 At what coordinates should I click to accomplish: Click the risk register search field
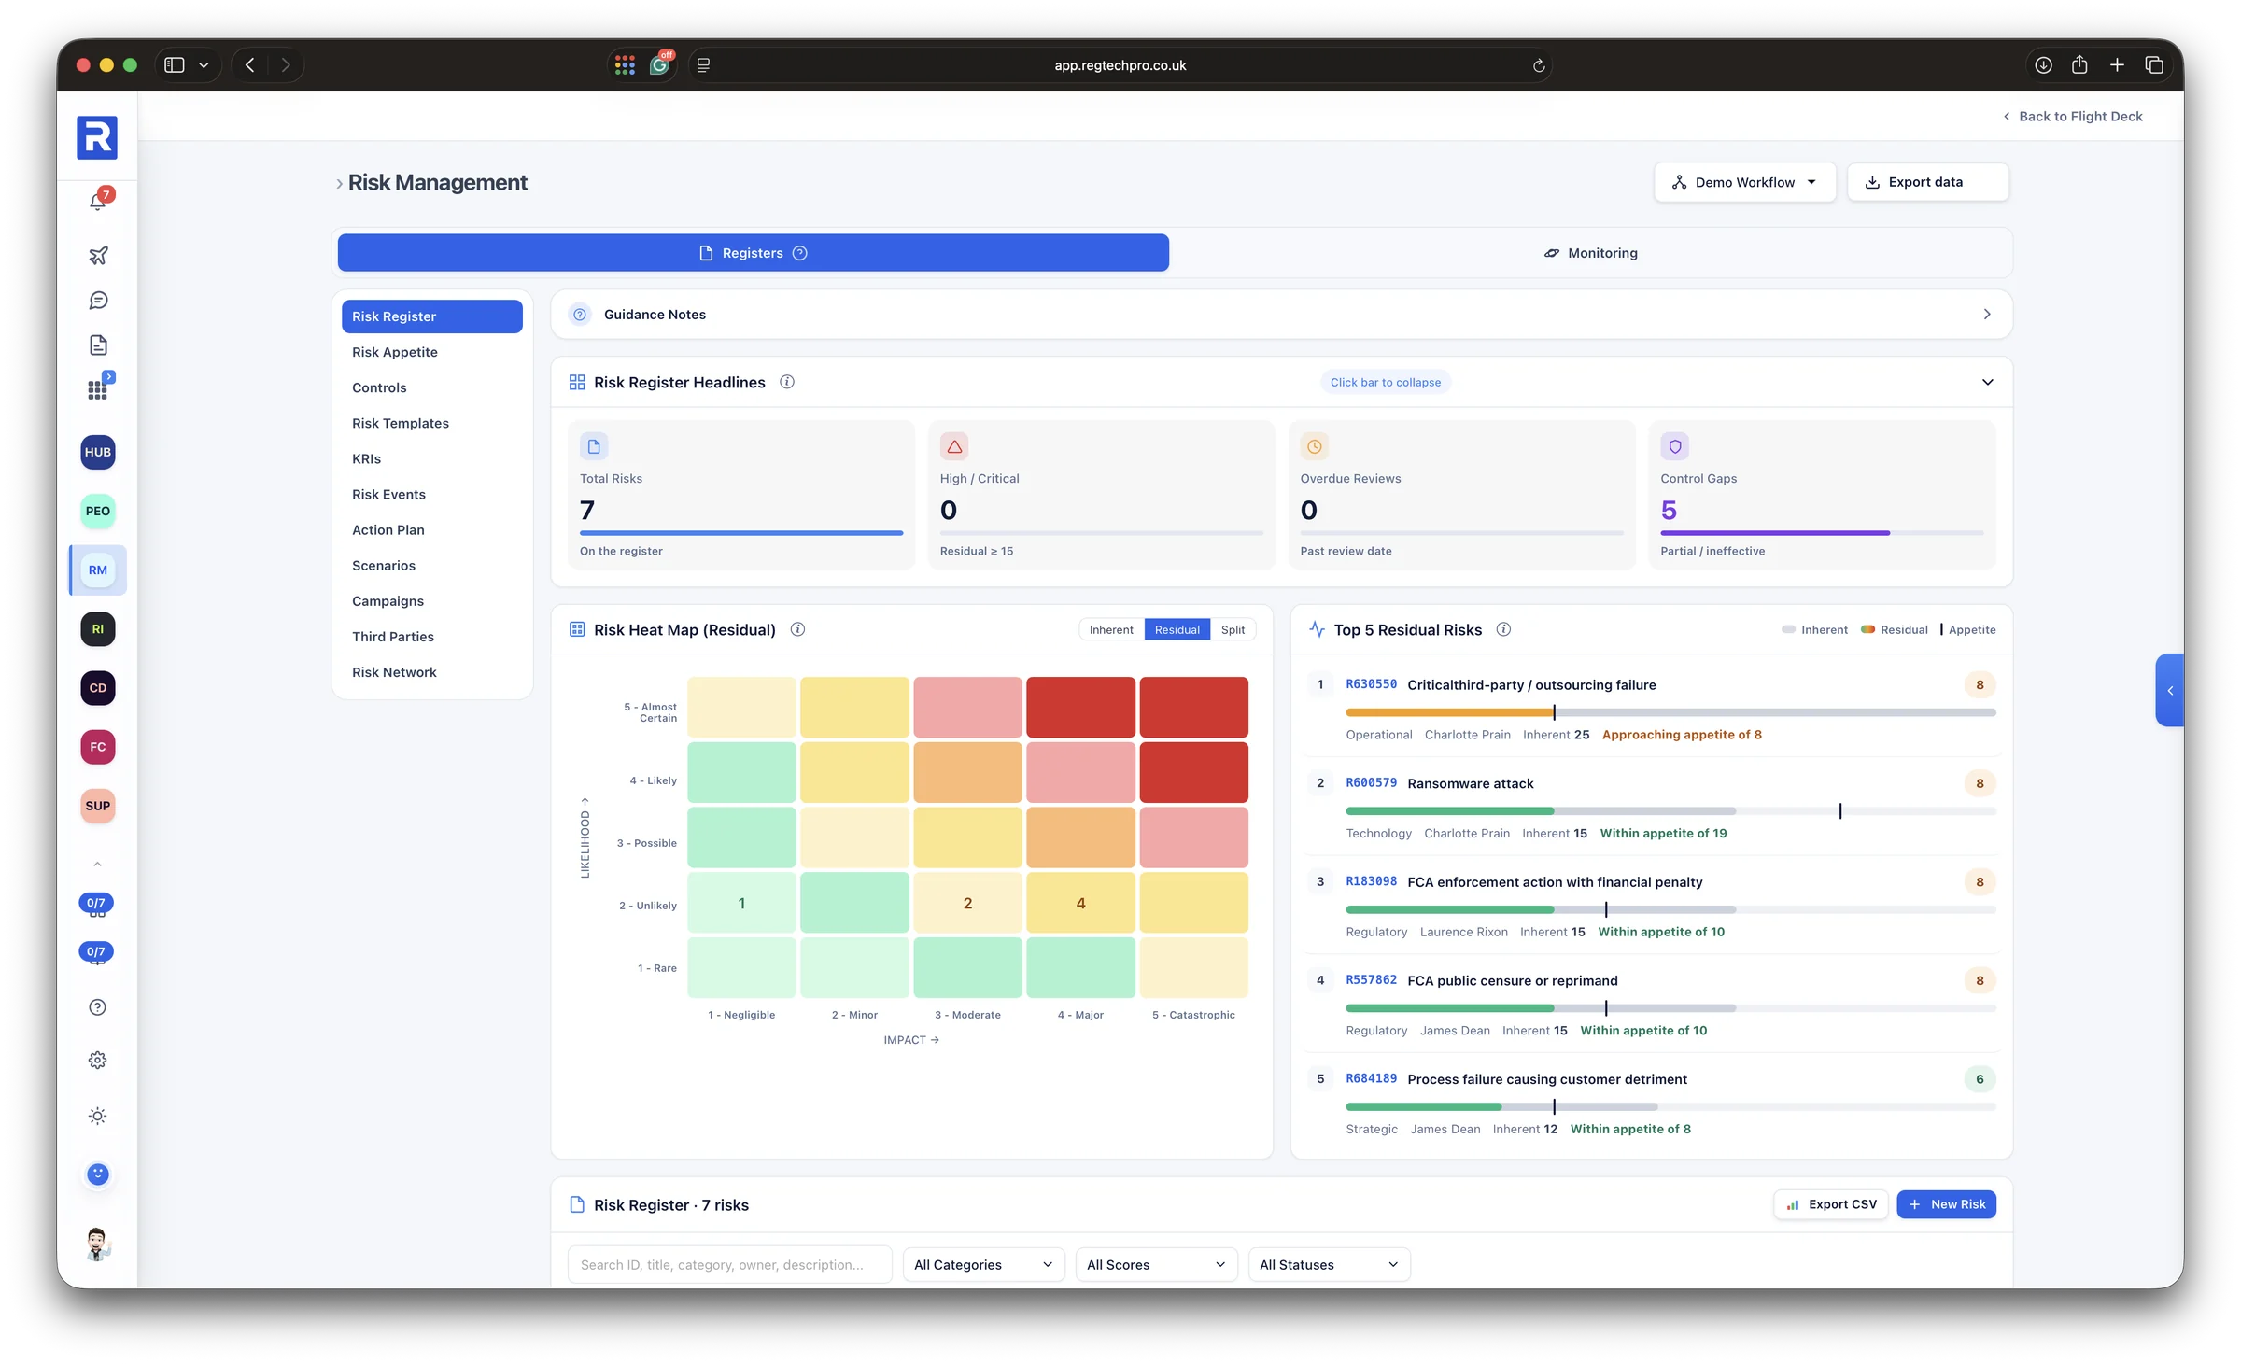[730, 1264]
